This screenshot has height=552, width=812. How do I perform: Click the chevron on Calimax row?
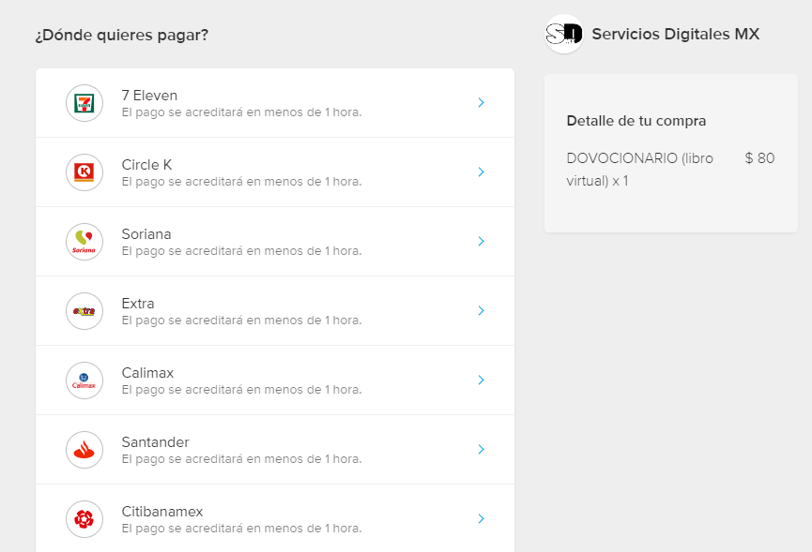pos(481,380)
